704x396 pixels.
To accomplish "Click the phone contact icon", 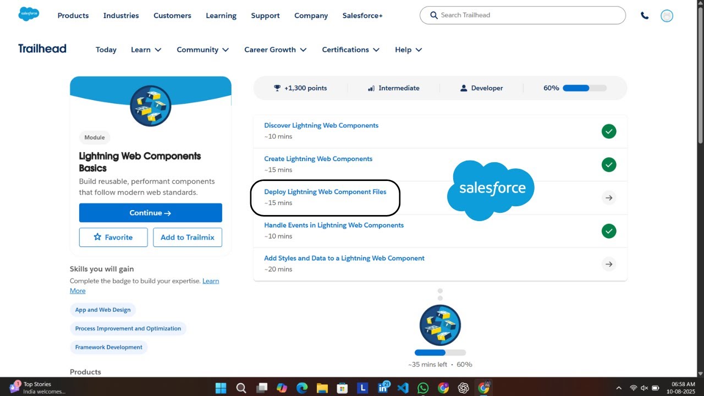I will pos(645,16).
